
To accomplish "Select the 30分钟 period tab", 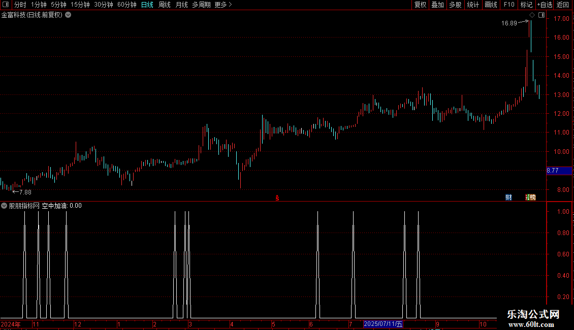I will coord(103,5).
